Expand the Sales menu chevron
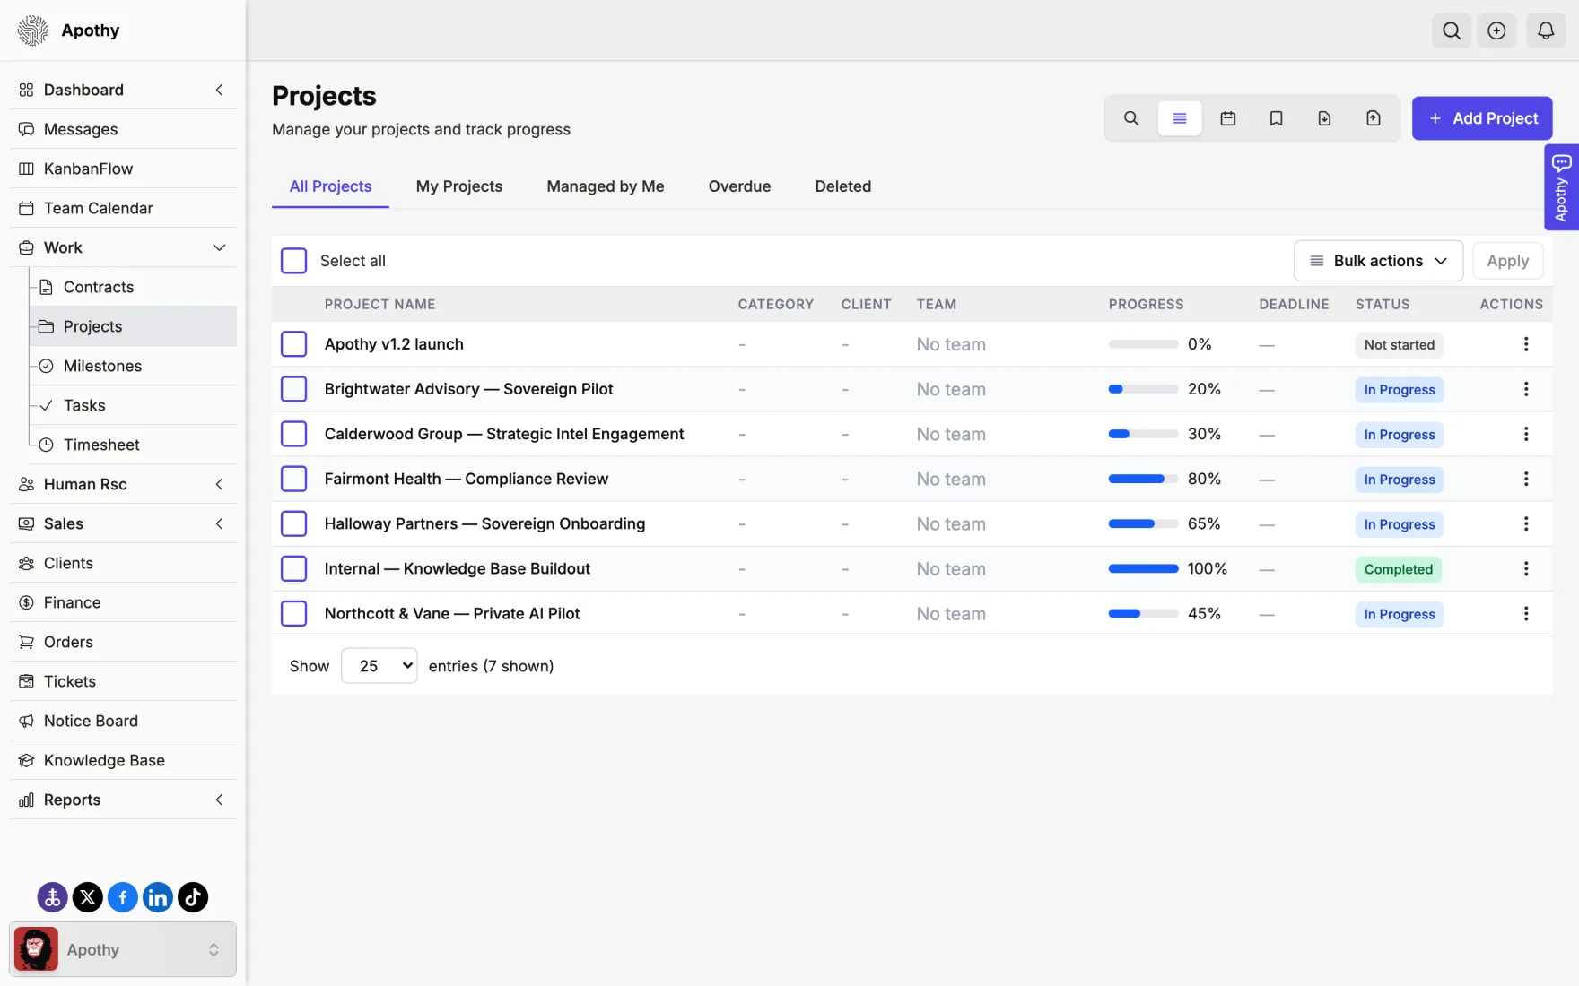1579x986 pixels. tap(219, 523)
